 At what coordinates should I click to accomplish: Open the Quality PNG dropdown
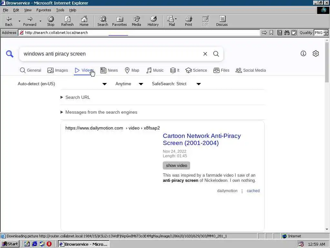pos(326,33)
